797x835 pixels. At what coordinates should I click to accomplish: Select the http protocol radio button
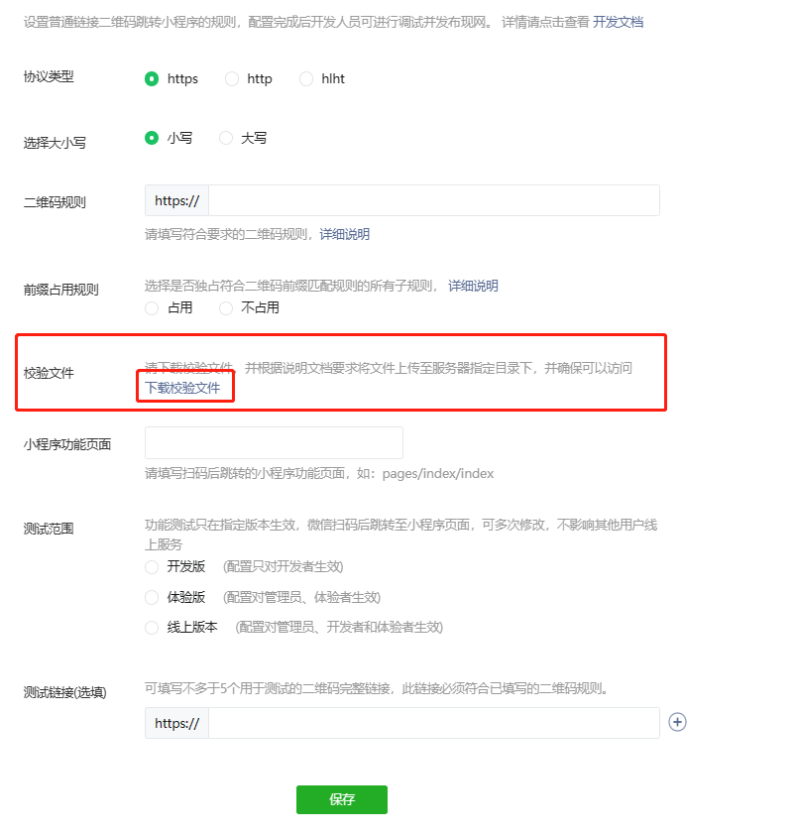pyautogui.click(x=232, y=78)
